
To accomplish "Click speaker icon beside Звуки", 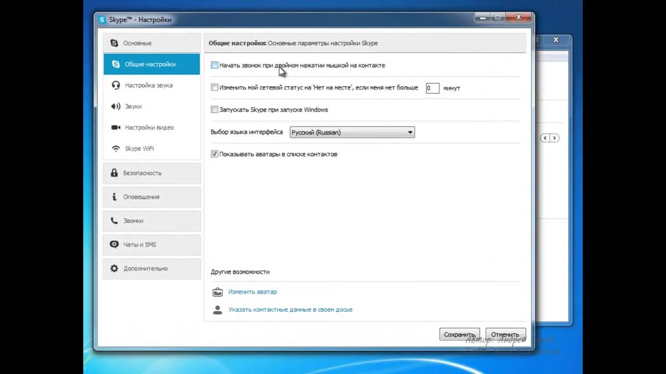I will tap(116, 106).
